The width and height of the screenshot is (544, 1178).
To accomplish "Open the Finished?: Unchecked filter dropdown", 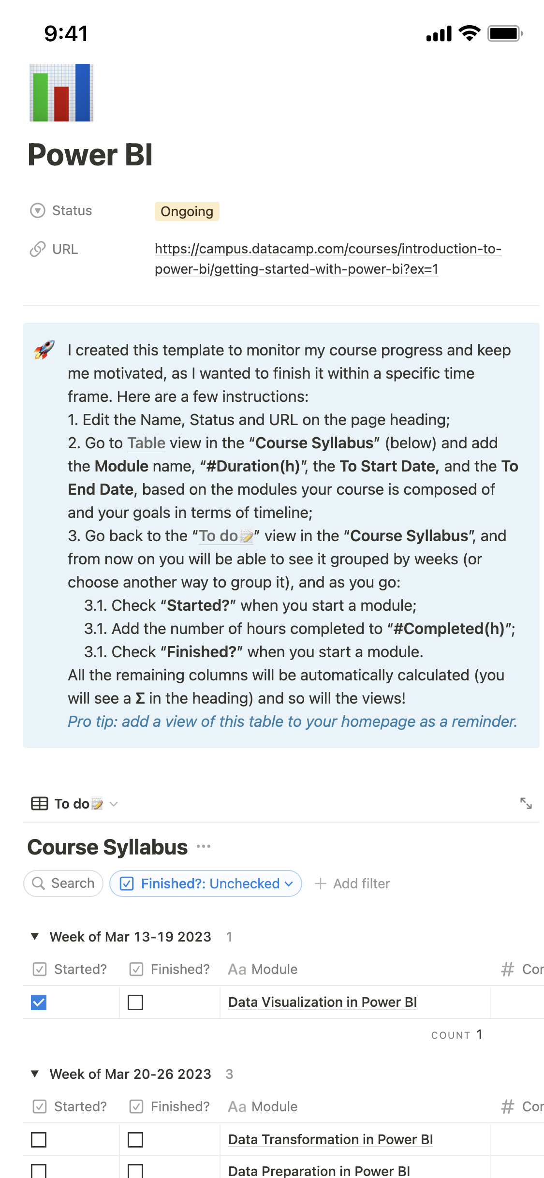I will [206, 883].
